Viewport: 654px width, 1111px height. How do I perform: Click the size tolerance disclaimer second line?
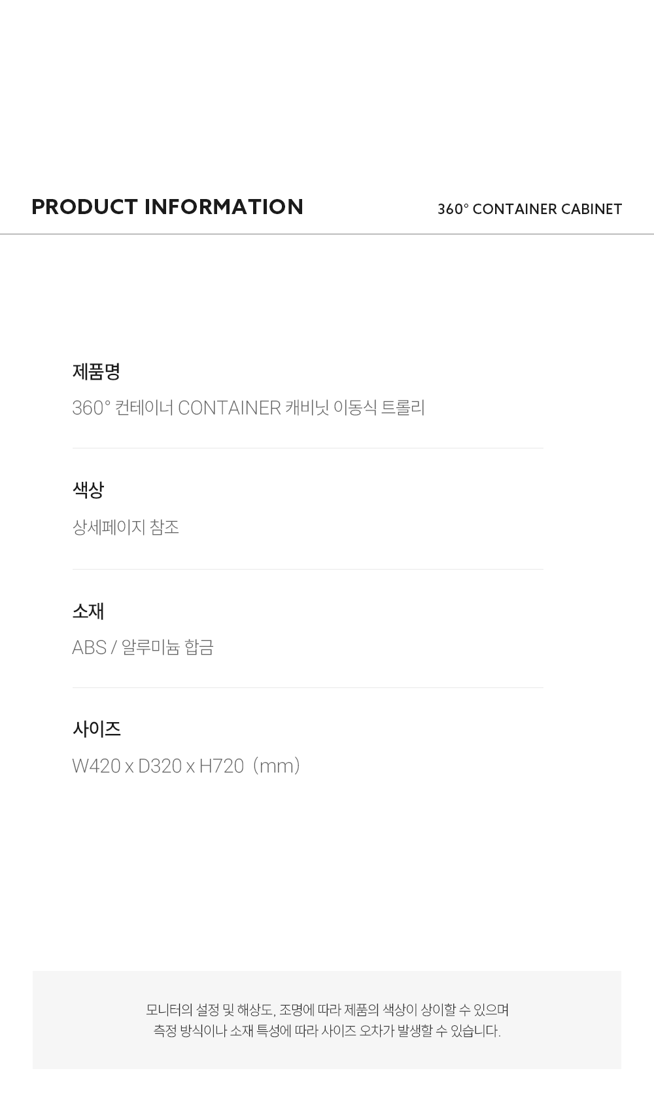coord(327,1030)
